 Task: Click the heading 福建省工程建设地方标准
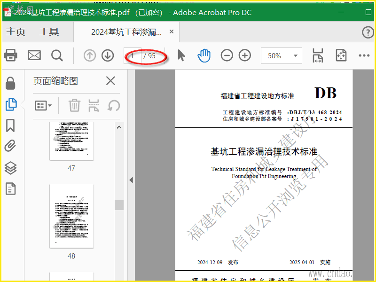coord(257,96)
